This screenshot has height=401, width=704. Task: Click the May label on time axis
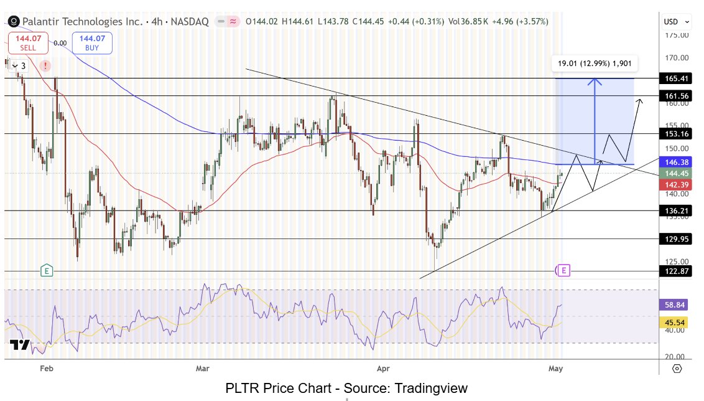[x=555, y=369]
